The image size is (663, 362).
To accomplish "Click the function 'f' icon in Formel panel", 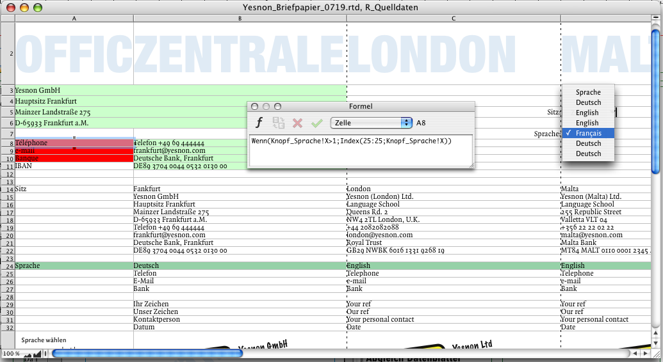I will point(259,123).
